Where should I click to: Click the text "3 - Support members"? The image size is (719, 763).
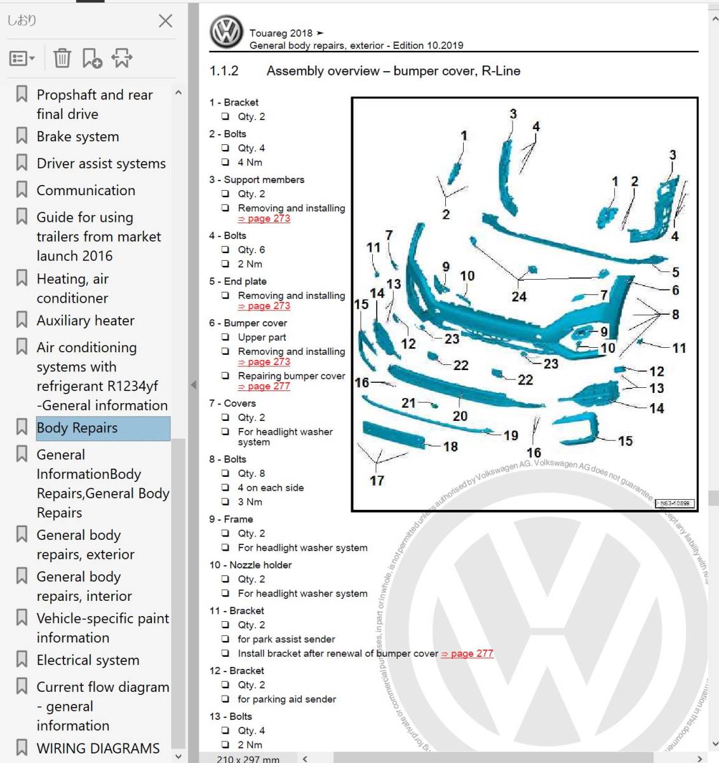pos(257,180)
